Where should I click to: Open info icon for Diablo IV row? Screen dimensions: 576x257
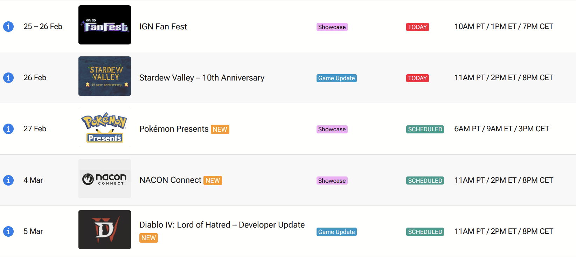point(8,231)
